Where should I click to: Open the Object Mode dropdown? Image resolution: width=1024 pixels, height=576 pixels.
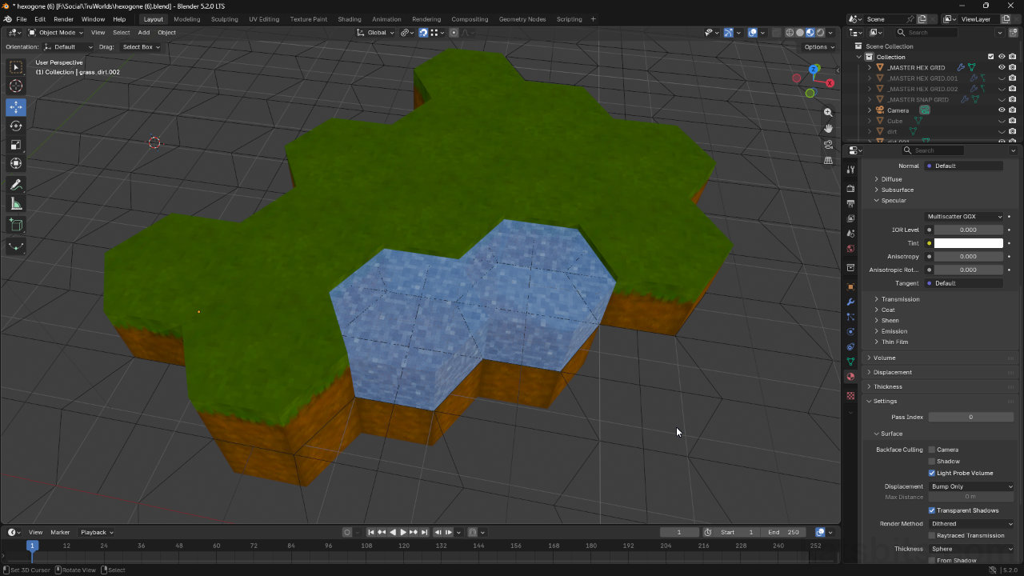coord(56,33)
